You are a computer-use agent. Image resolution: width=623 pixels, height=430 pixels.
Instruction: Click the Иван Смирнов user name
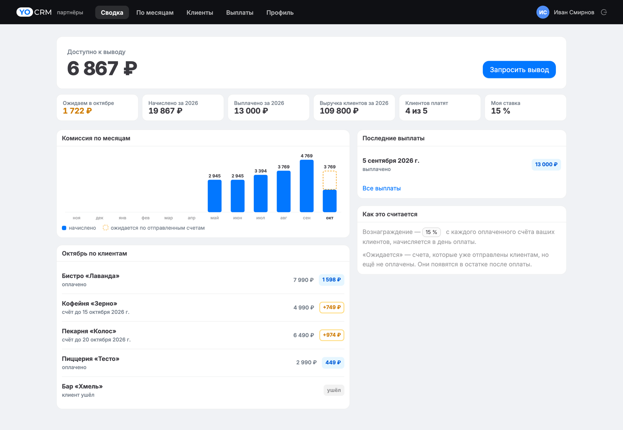pos(574,12)
